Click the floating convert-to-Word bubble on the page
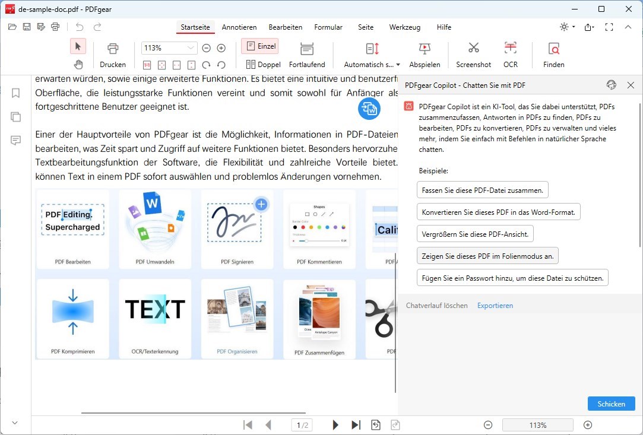Screen dimensions: 643x435 369,109
